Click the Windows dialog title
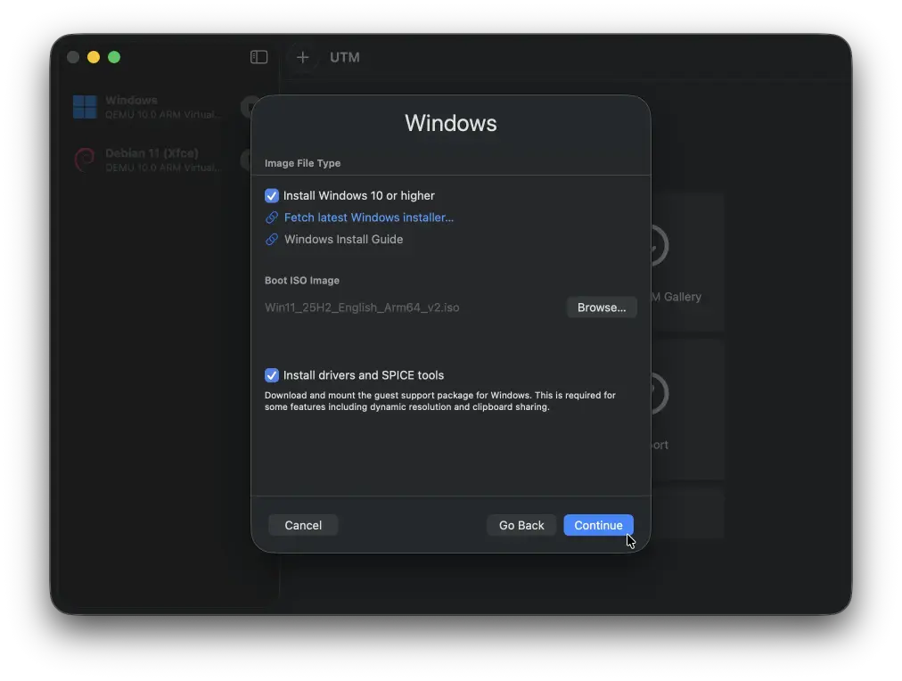The image size is (902, 681). point(450,122)
